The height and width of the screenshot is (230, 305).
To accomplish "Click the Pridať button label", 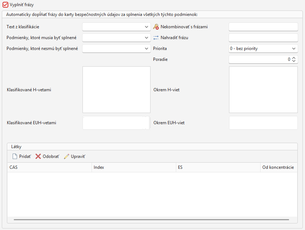I will point(25,156).
